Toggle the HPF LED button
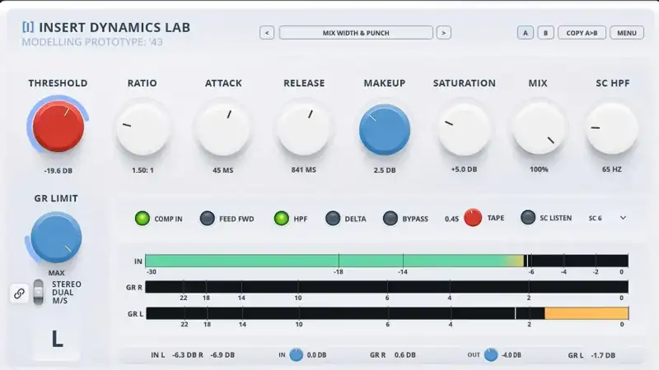The image size is (659, 370). [x=282, y=219]
